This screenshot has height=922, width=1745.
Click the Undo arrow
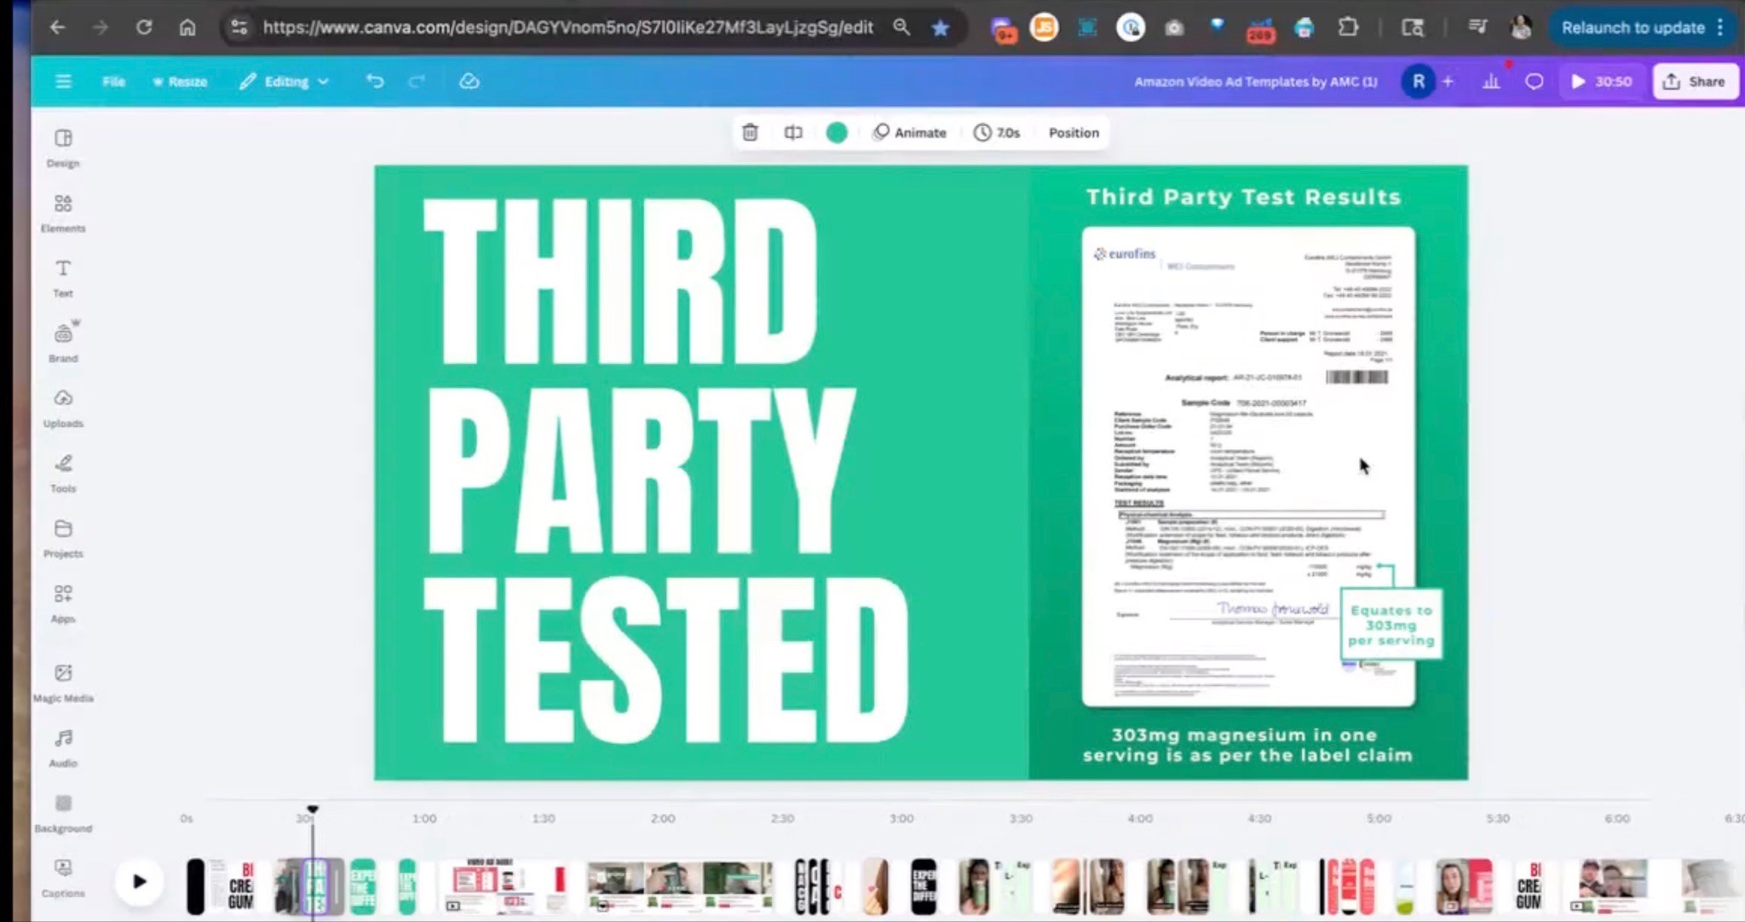(375, 81)
